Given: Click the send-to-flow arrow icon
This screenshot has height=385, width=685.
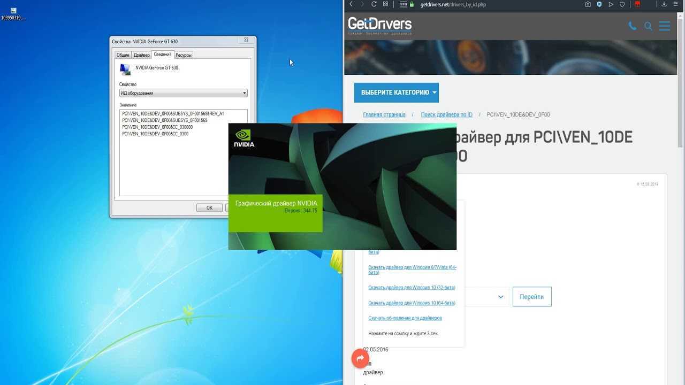Looking at the screenshot, I should 611,4.
